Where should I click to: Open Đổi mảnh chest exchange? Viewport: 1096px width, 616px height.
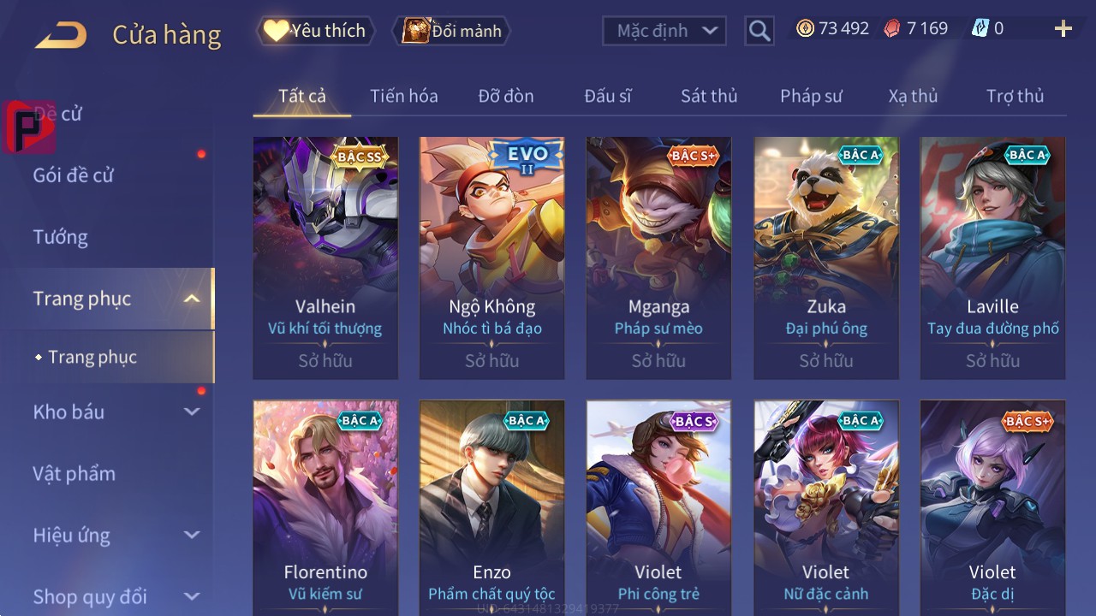pos(451,31)
